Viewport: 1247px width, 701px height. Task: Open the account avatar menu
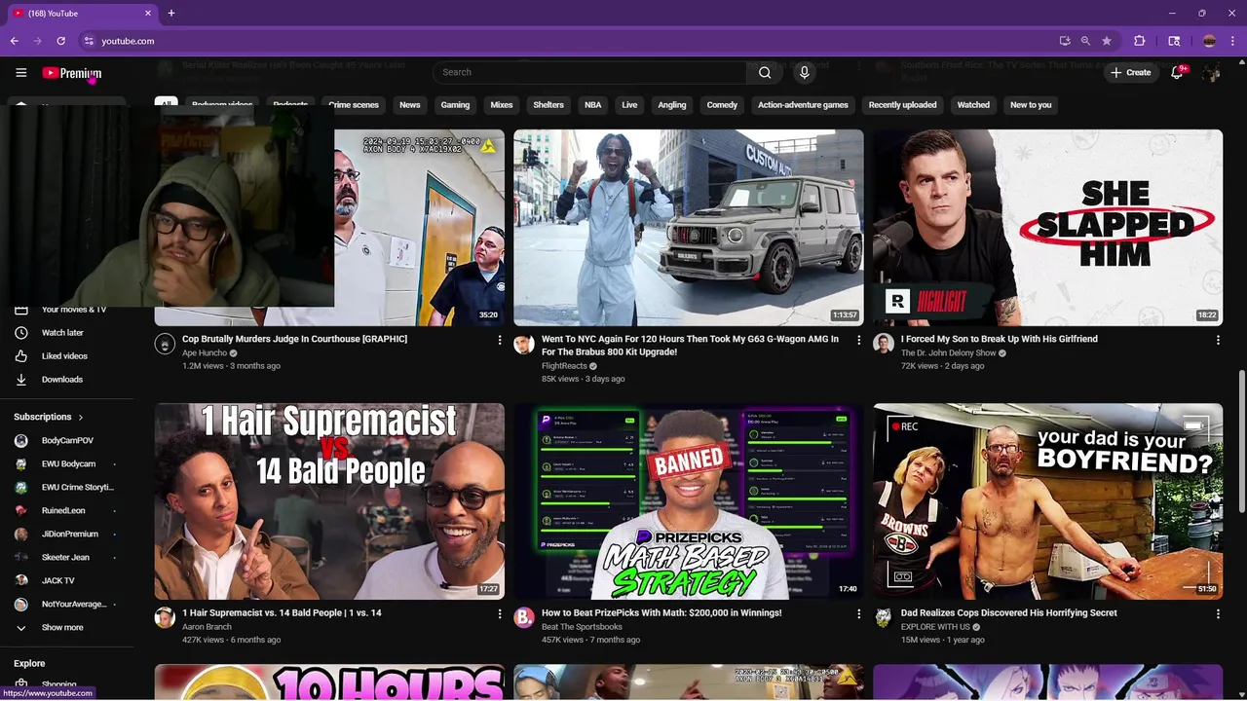point(1211,73)
